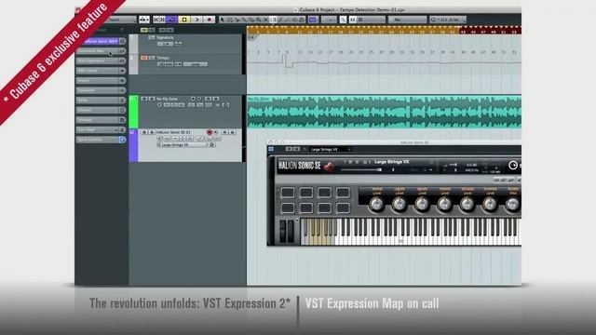
Task: Open the MIDI Inserts inspector section
Action: click(101, 71)
